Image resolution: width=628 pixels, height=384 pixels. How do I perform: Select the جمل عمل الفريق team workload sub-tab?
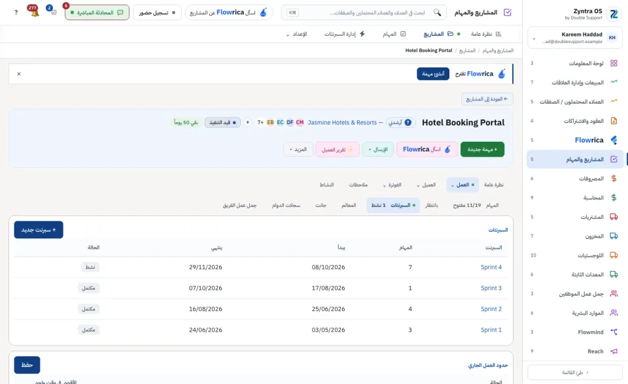pyautogui.click(x=239, y=205)
